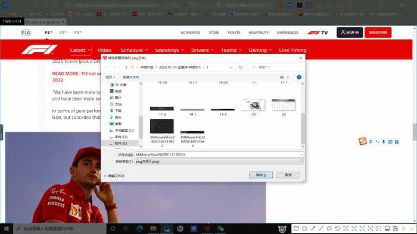Open the TICKETS link in top navigation
The height and width of the screenshot is (234, 417).
tap(234, 33)
